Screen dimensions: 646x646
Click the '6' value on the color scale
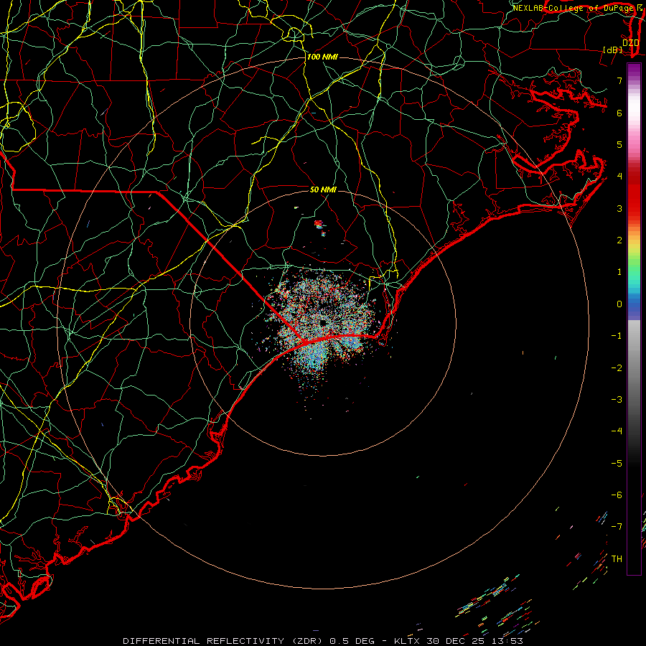(x=619, y=113)
